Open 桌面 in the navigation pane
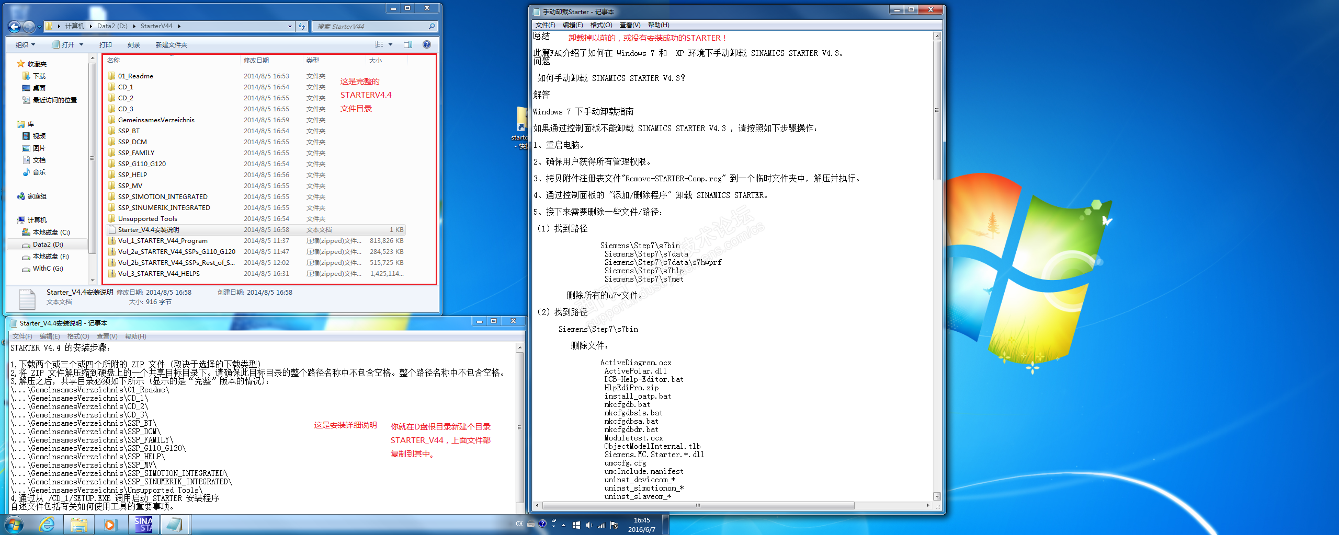The height and width of the screenshot is (535, 1339). (39, 88)
